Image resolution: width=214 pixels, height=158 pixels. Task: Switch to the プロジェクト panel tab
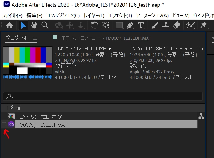[17, 38]
